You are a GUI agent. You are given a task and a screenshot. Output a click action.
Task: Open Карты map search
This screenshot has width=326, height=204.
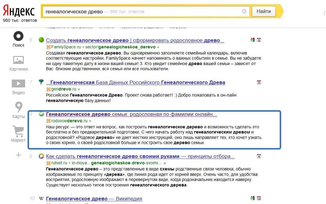click(x=19, y=107)
